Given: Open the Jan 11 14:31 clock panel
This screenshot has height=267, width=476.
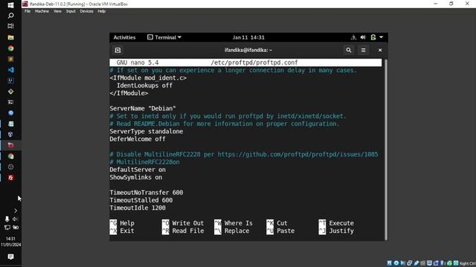Looking at the screenshot, I should click(x=248, y=38).
